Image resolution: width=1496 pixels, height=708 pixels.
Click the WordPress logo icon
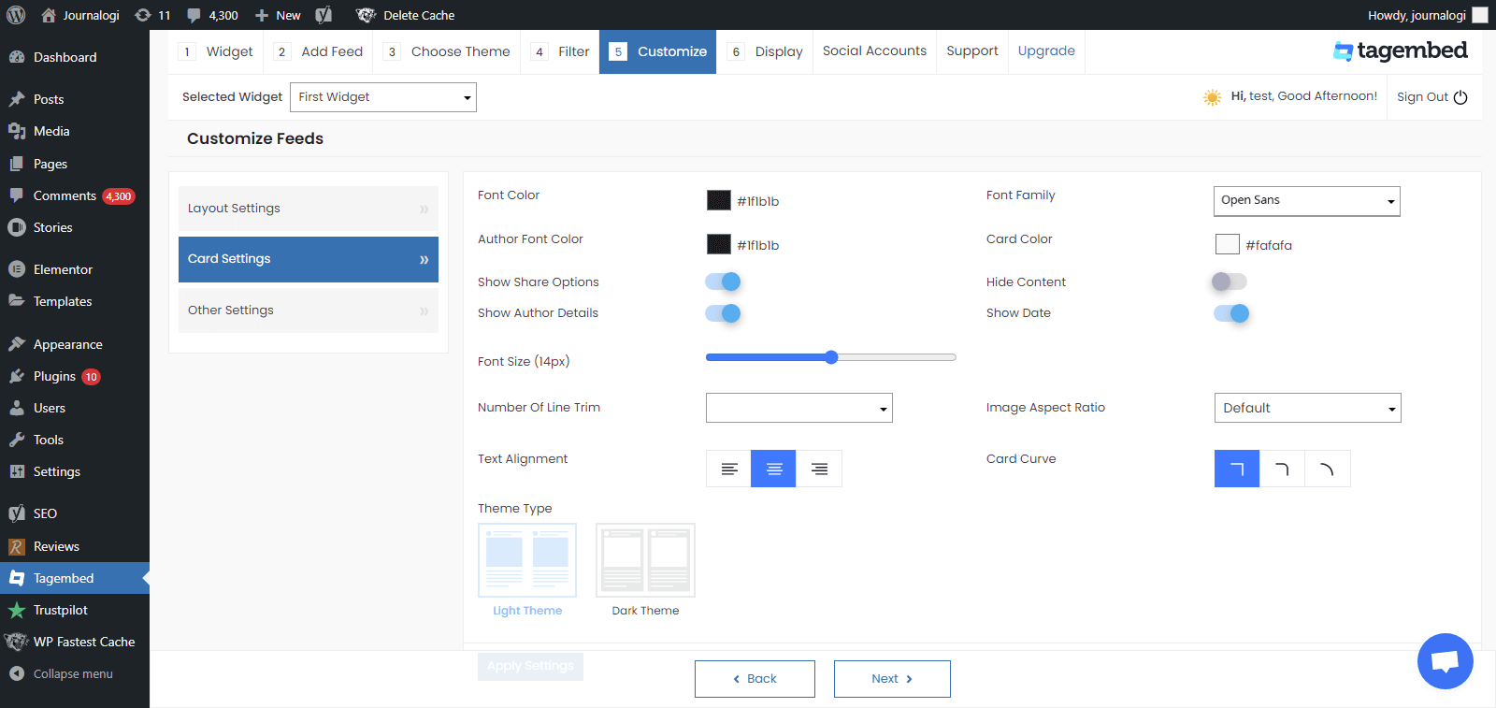coord(16,15)
